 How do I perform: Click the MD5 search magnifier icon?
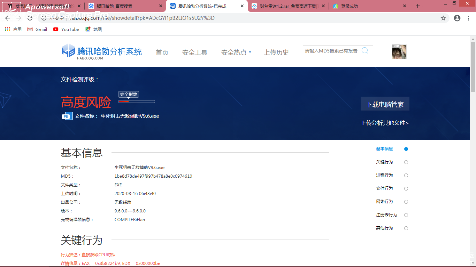[x=365, y=51]
